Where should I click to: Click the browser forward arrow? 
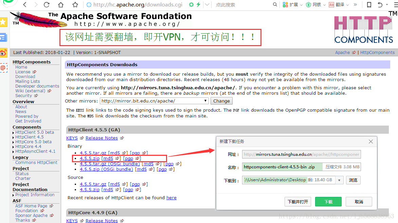36,4
